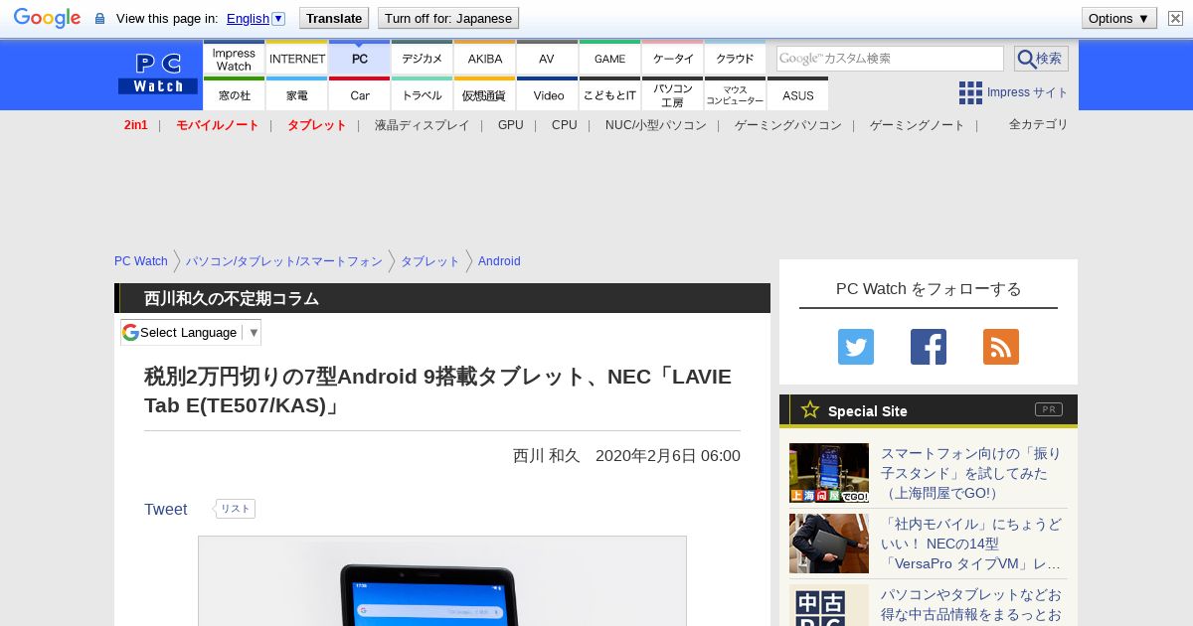The width and height of the screenshot is (1193, 626).
Task: Open the AV tab
Action: tap(548, 59)
